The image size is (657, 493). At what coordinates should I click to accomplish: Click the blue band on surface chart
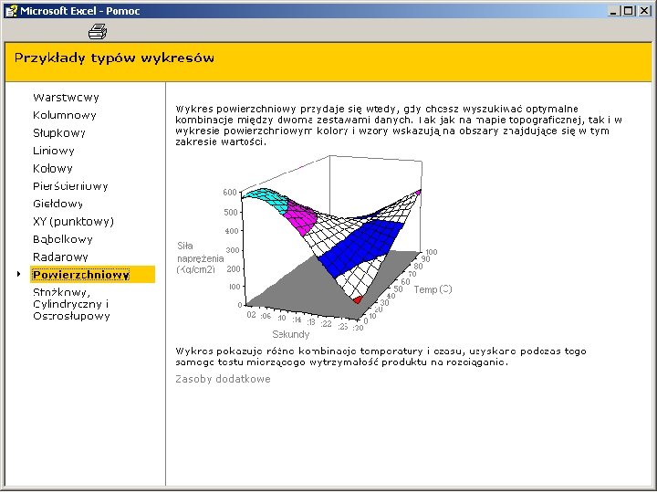[x=360, y=247]
